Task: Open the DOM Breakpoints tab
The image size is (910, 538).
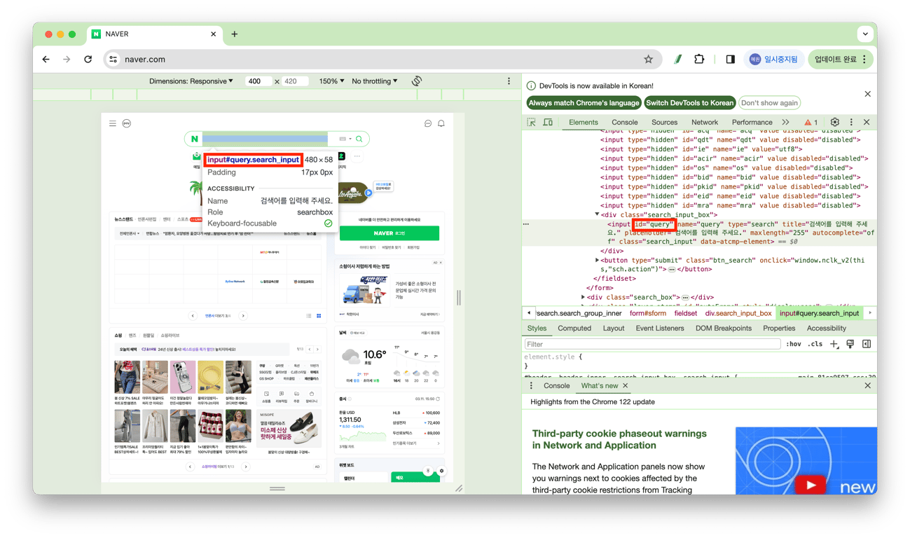Action: (723, 329)
